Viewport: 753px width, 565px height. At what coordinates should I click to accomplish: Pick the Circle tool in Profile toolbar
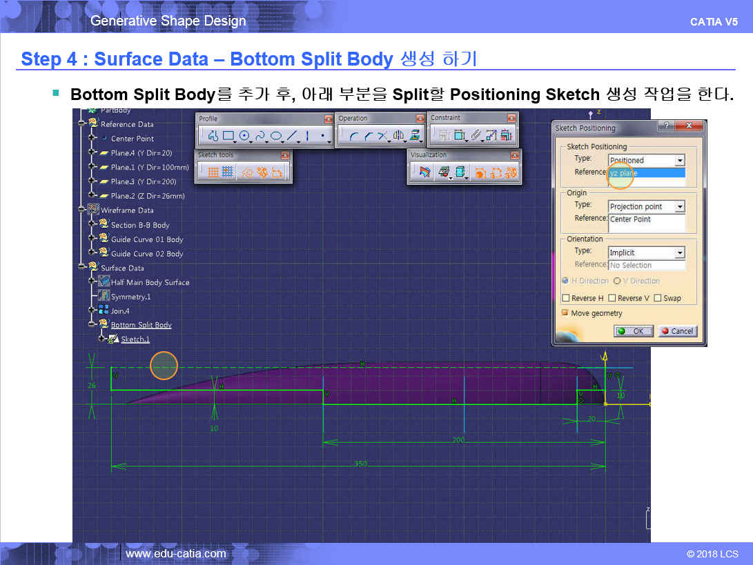[x=244, y=136]
